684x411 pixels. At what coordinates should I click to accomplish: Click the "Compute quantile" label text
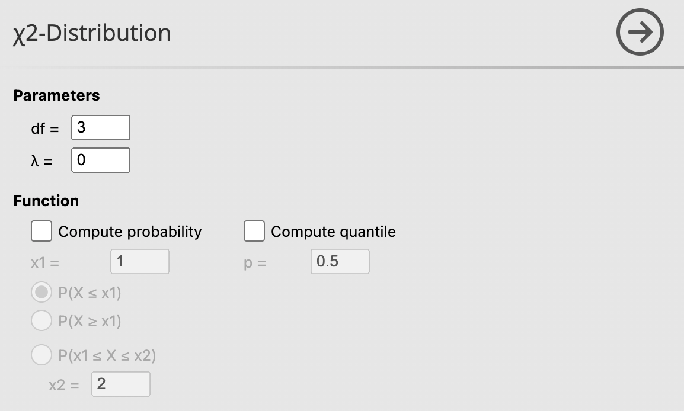(333, 232)
